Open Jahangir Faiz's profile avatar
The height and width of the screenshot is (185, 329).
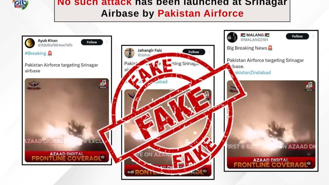coord(129,53)
